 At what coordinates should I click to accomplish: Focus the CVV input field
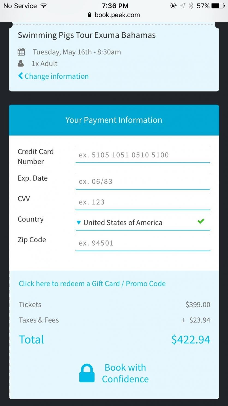coord(143,202)
